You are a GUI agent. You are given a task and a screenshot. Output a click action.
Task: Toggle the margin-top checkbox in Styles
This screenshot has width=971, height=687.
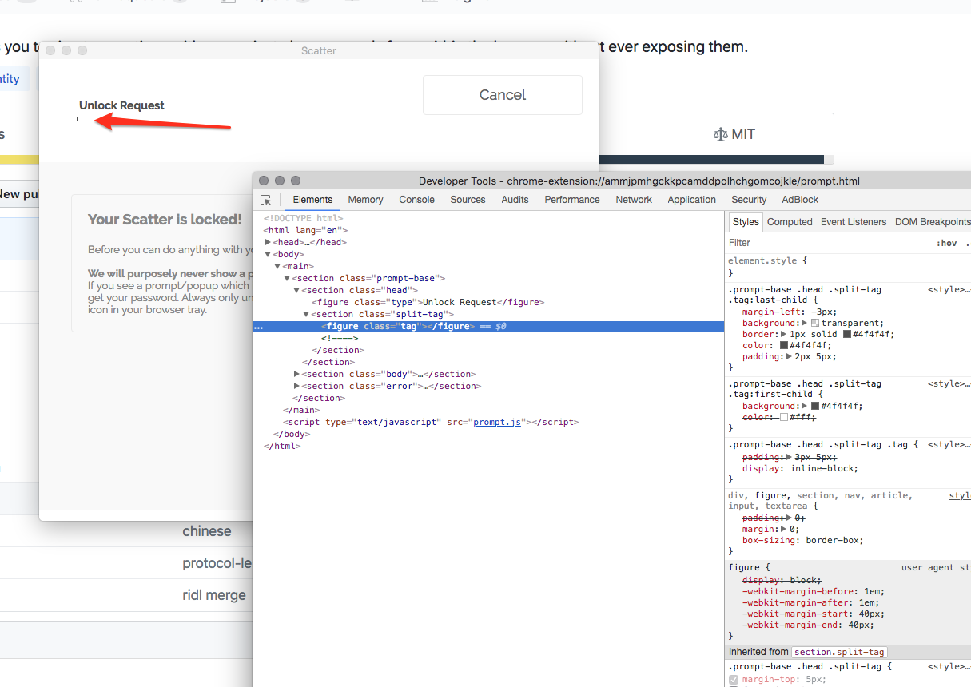click(734, 680)
